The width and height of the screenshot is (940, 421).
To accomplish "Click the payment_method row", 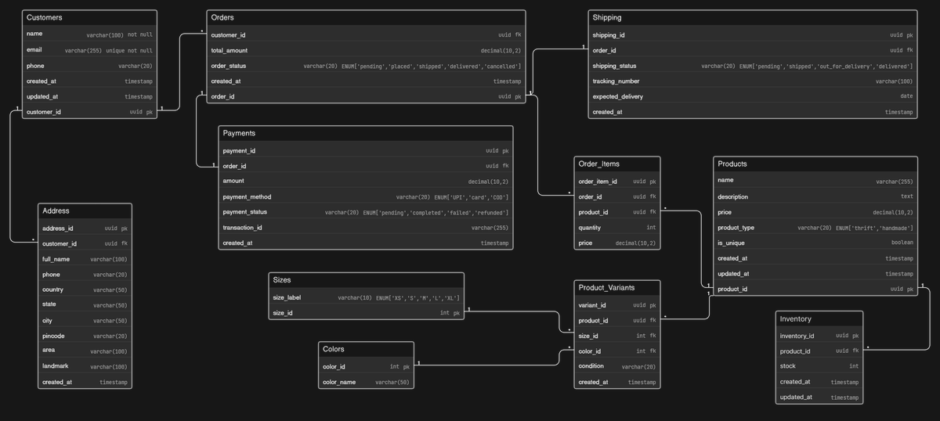I will (366, 196).
